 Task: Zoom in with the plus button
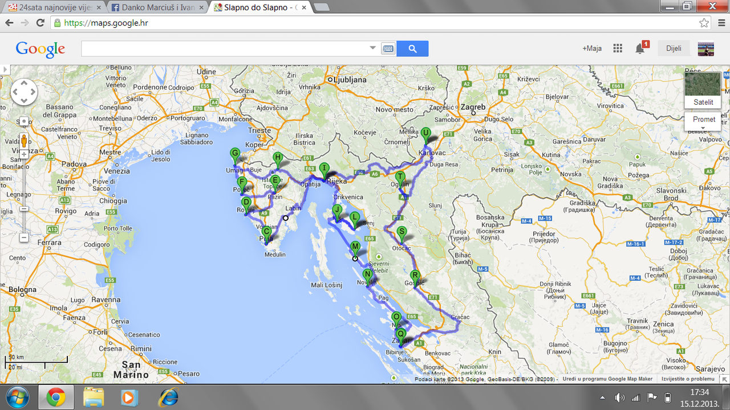pos(23,154)
